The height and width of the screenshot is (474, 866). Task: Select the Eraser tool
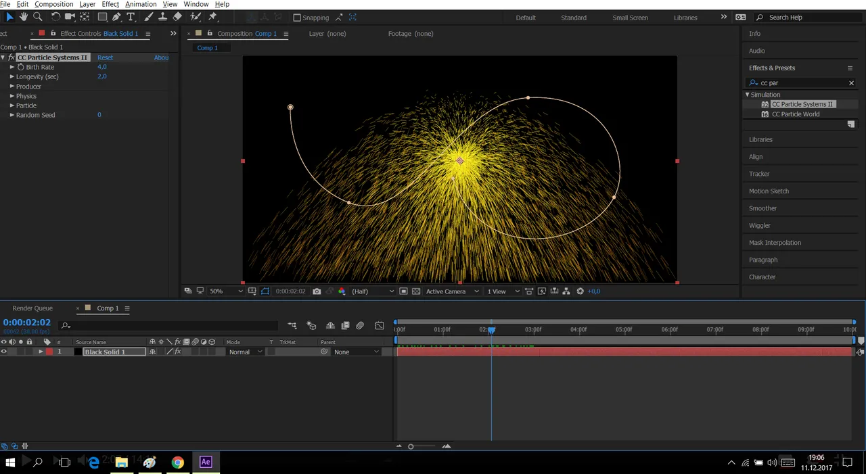click(x=177, y=17)
